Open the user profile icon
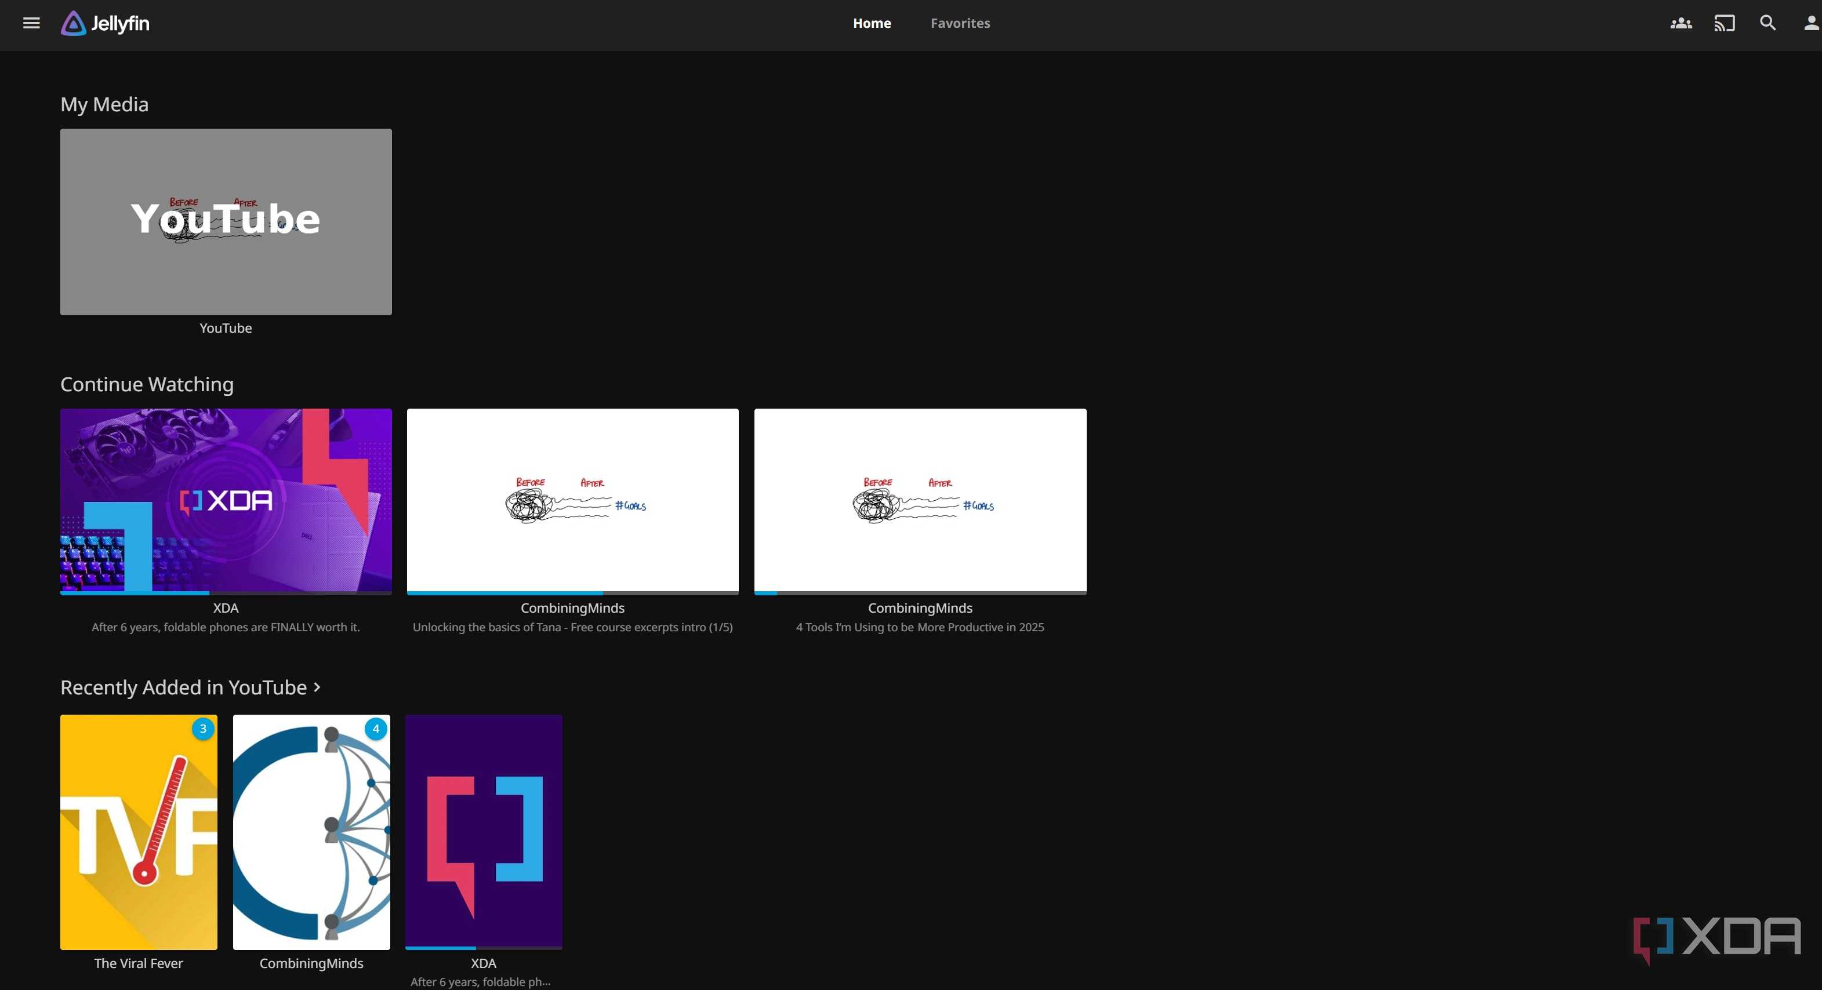 coord(1810,23)
